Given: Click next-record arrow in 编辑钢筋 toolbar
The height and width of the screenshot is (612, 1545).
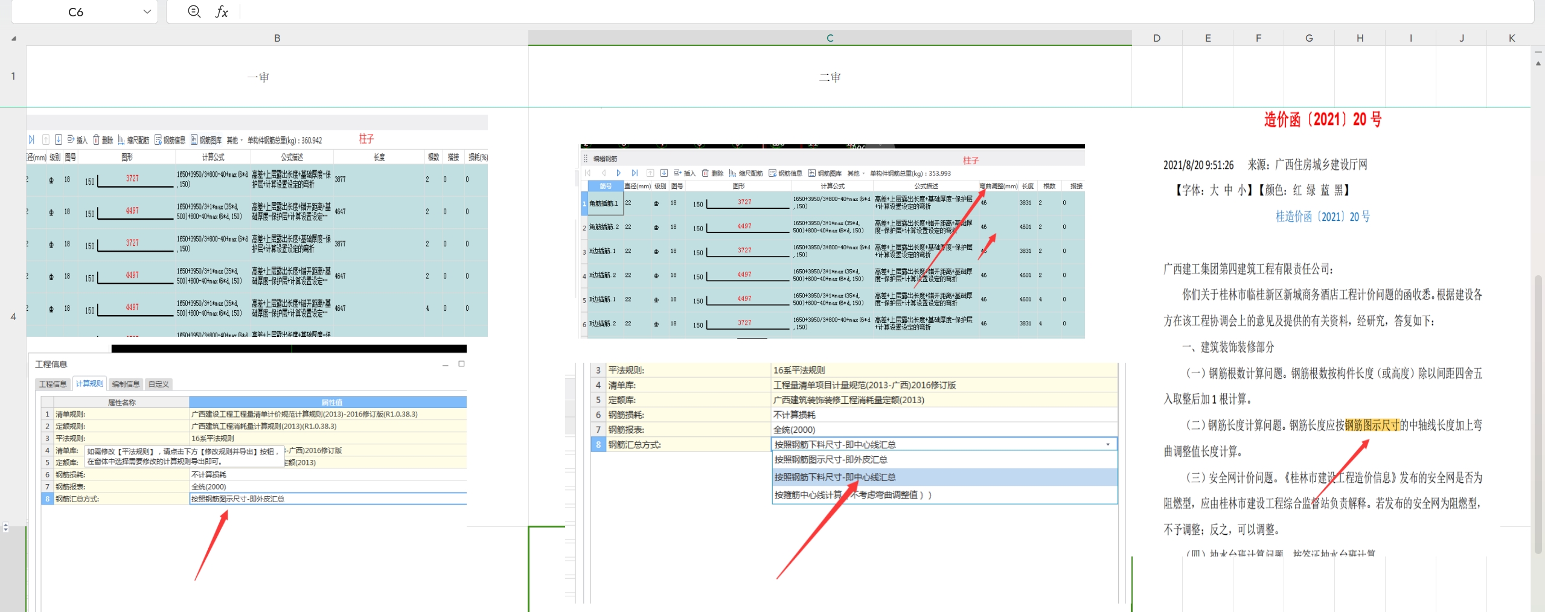Looking at the screenshot, I should (x=618, y=173).
